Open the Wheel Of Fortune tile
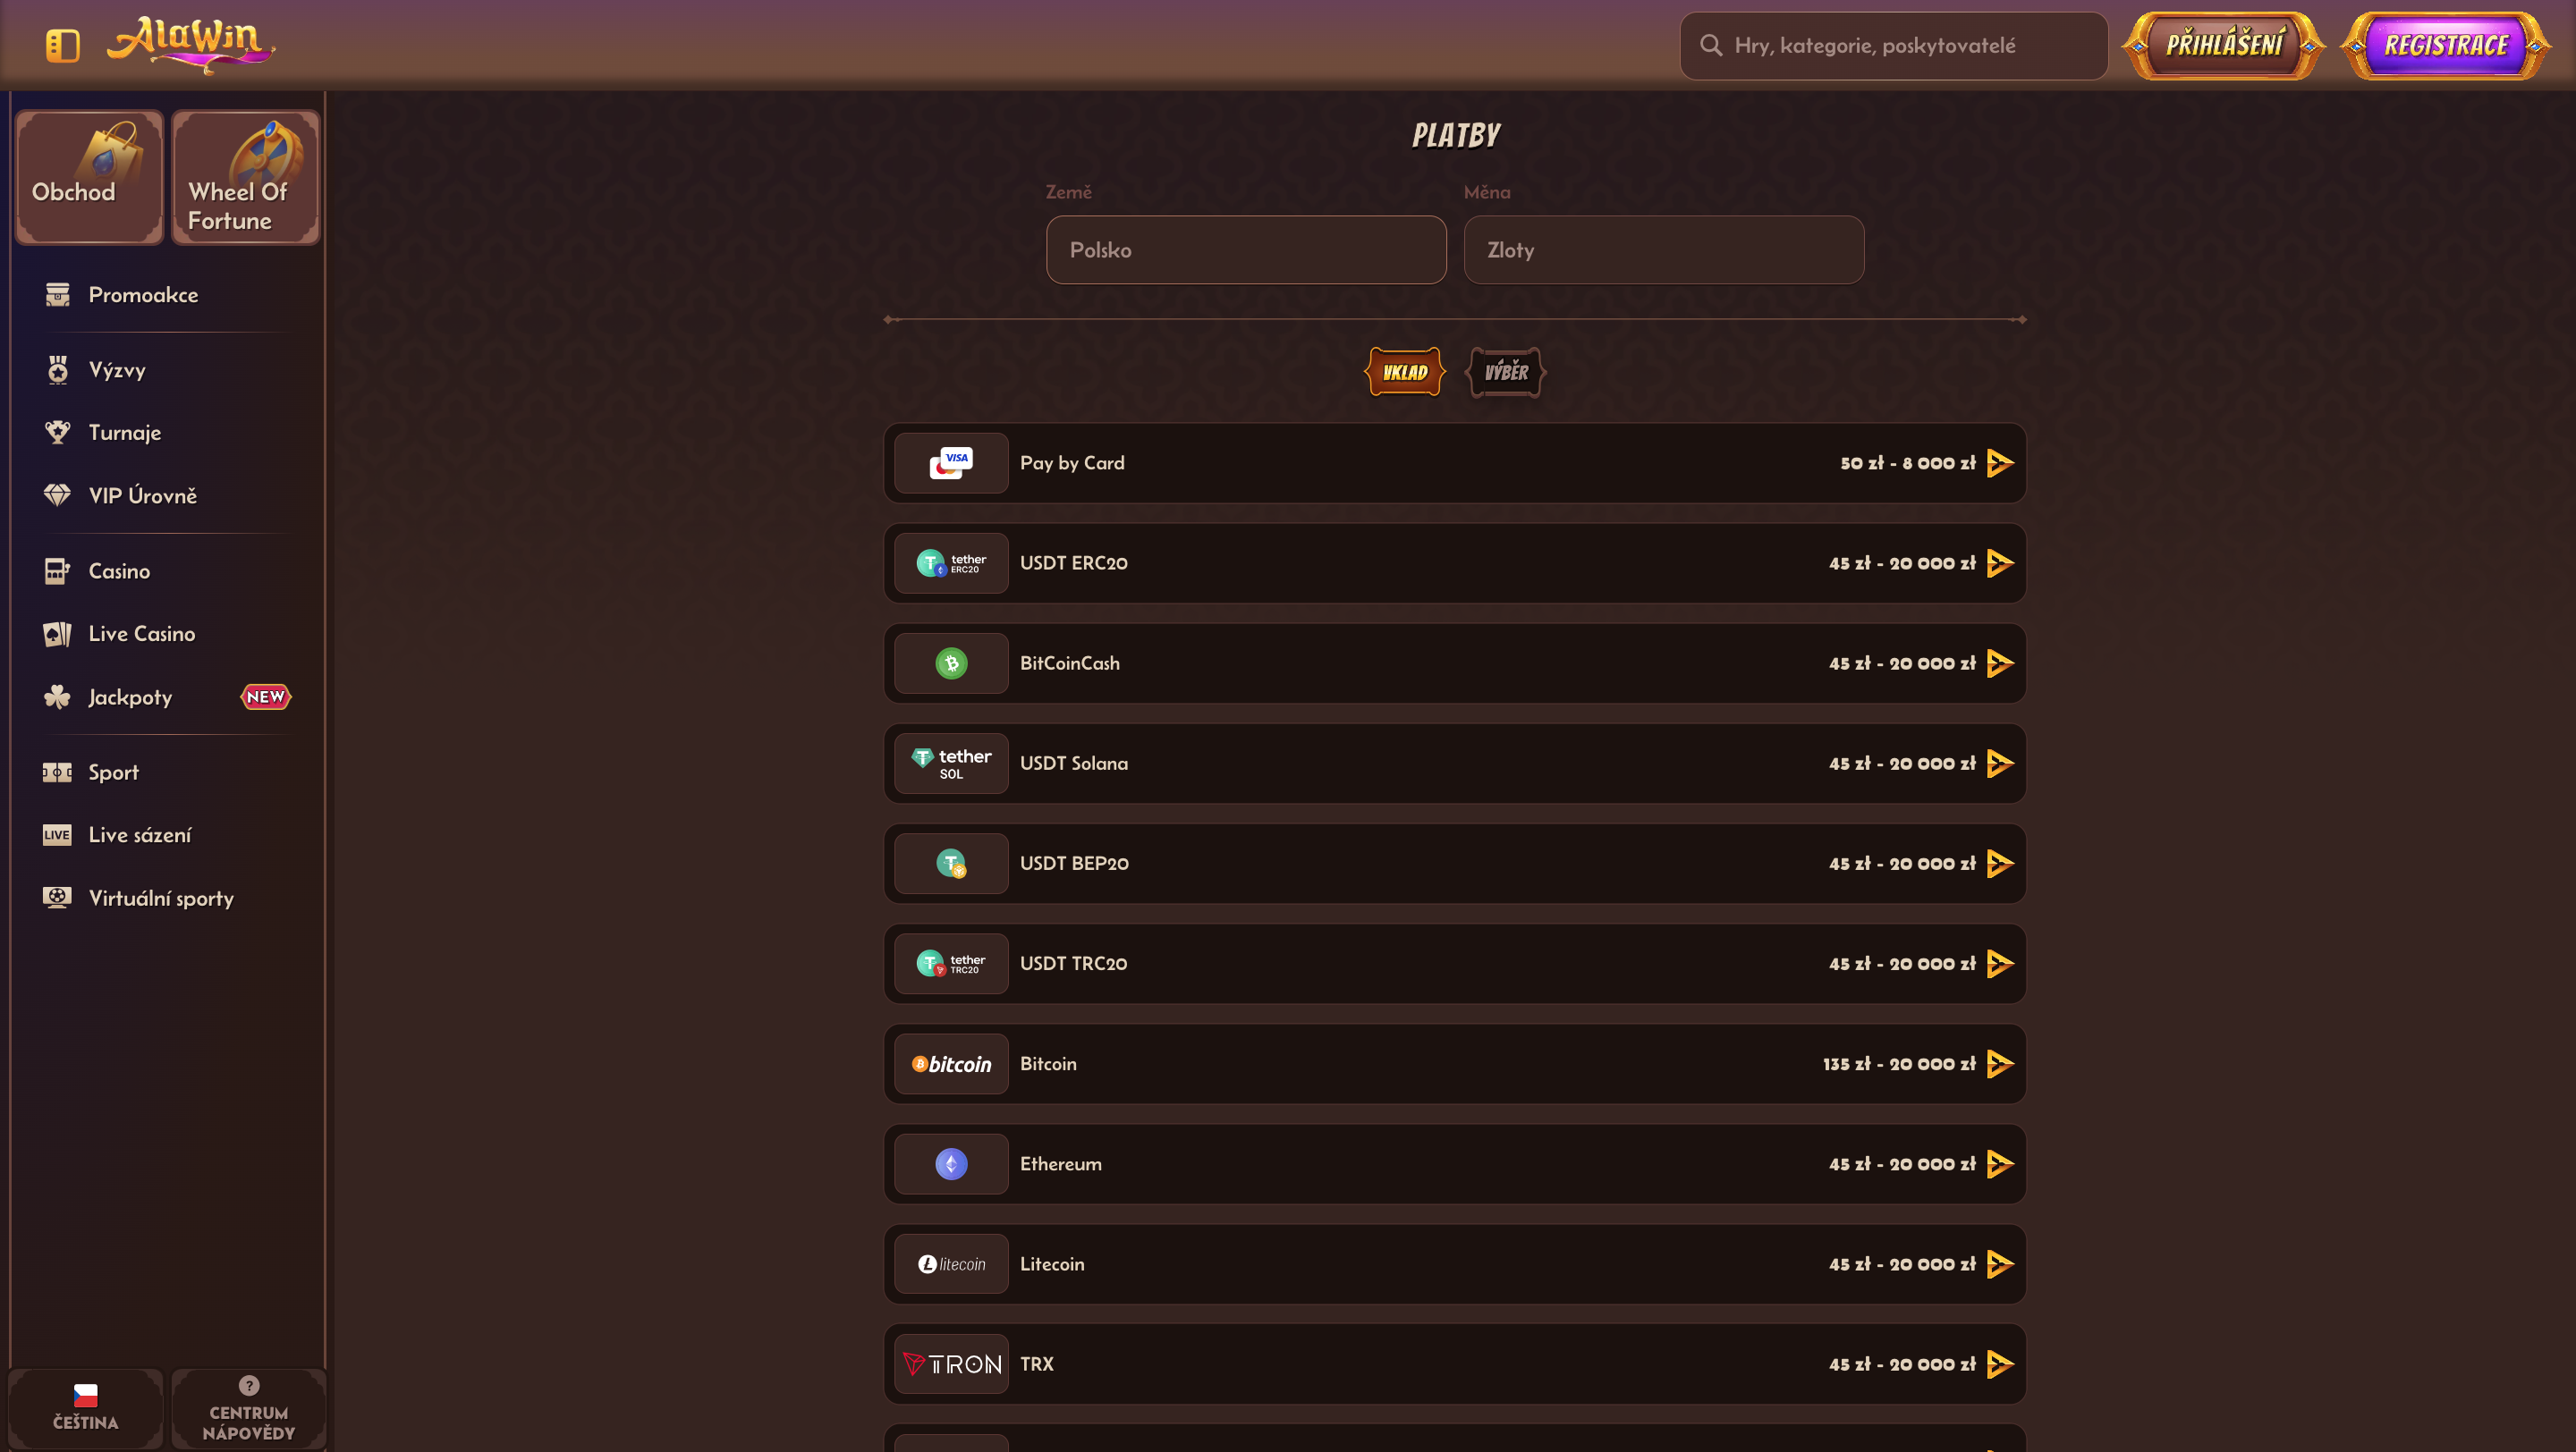Viewport: 2576px width, 1452px height. pyautogui.click(x=246, y=177)
